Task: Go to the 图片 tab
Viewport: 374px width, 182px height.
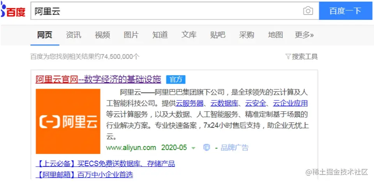Action: 131,35
